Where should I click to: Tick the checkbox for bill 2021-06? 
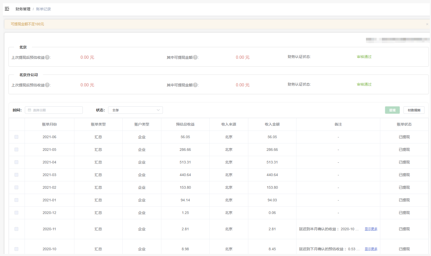point(17,137)
